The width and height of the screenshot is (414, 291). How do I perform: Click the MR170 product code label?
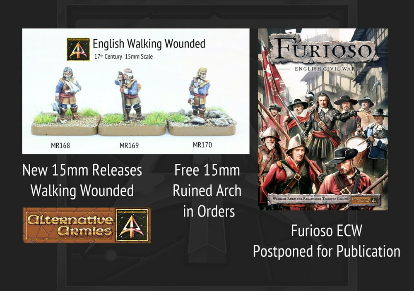202,145
